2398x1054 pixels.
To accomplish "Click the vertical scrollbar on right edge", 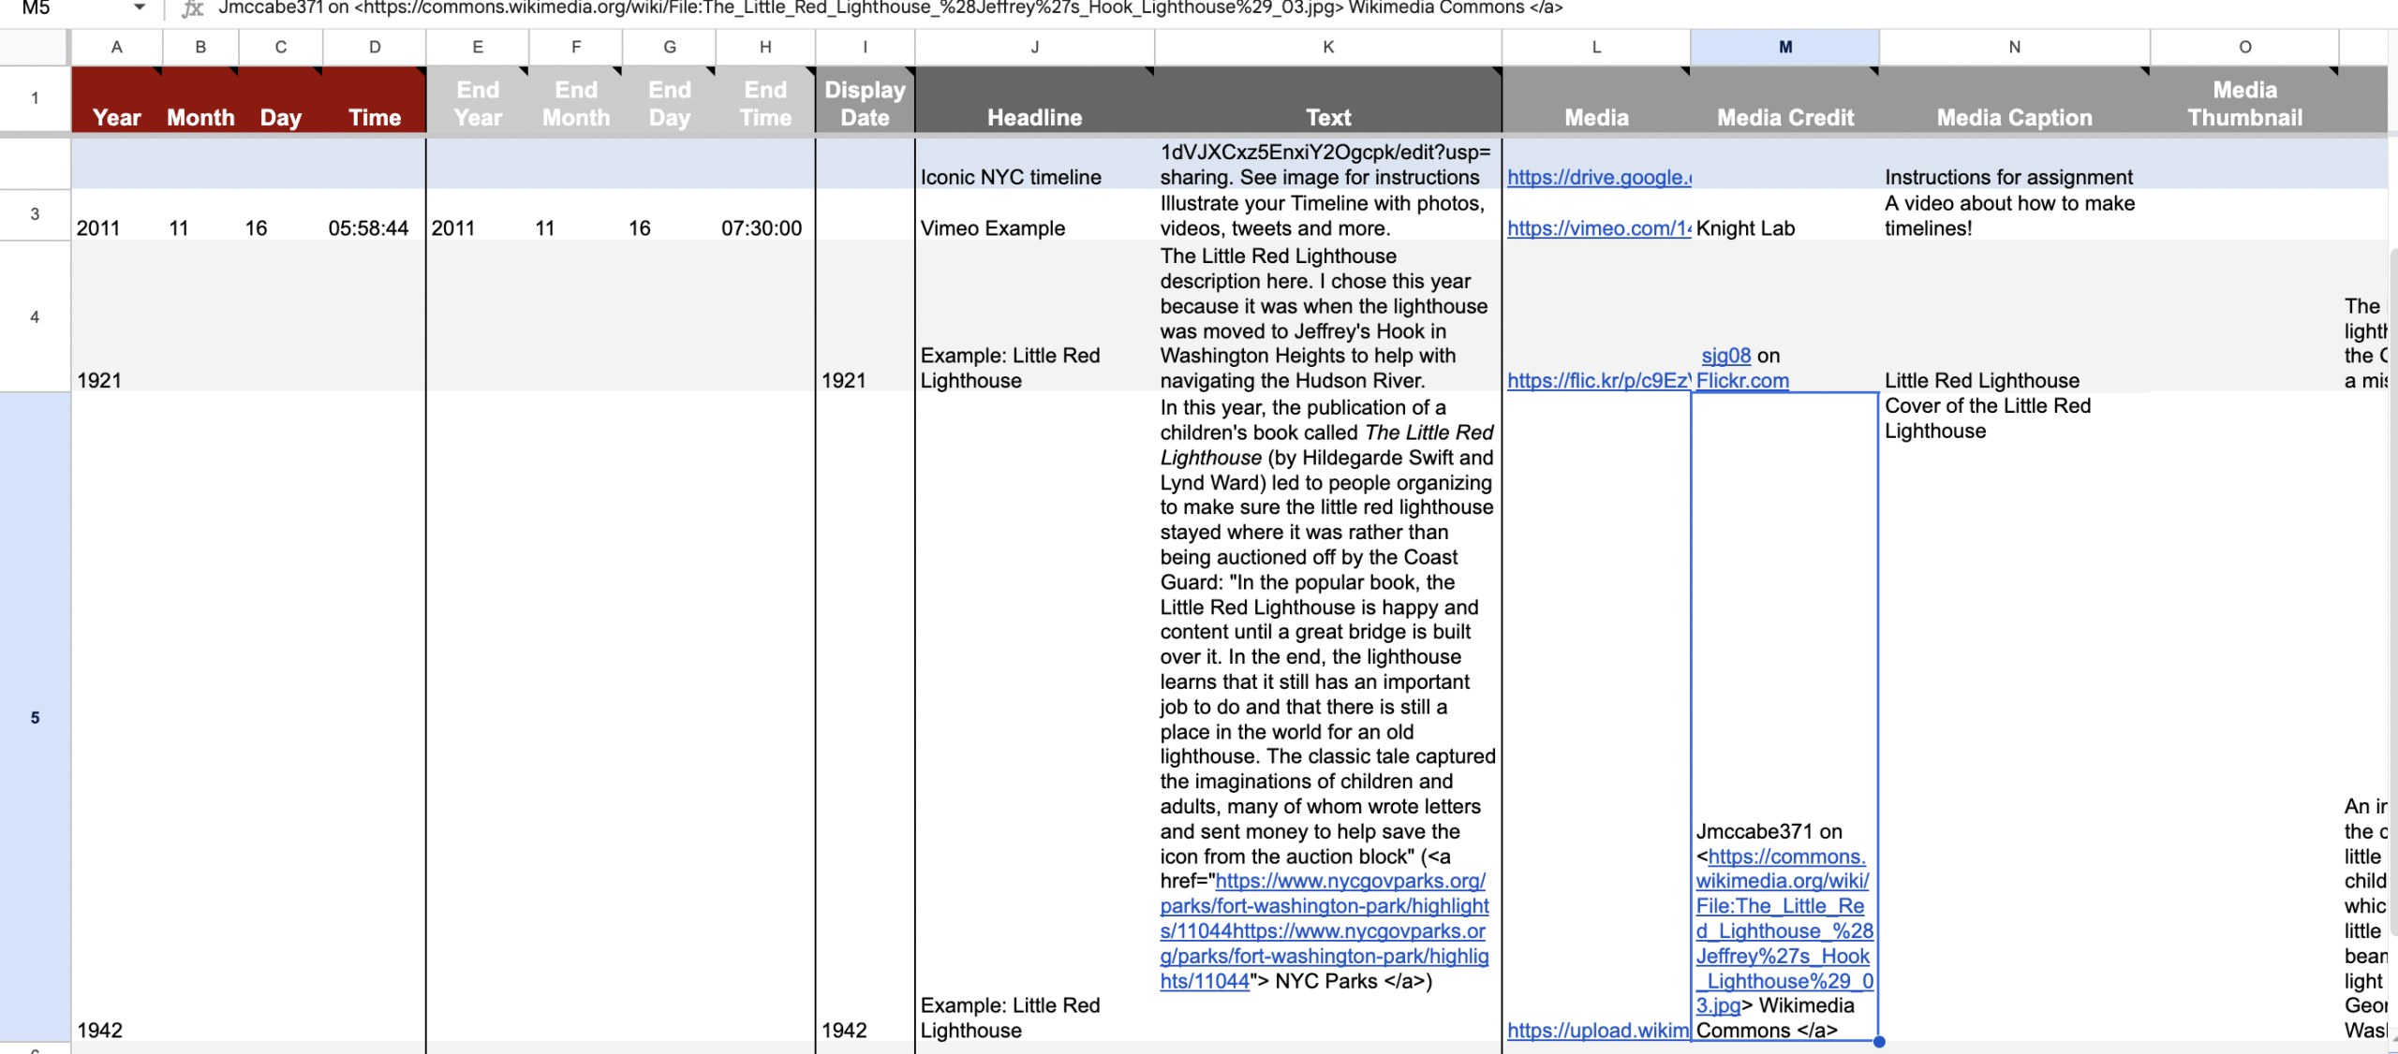I will [2392, 590].
